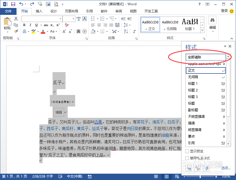This screenshot has width=236, height=180.
Task: Click the 选项 link in Styles pane
Action: coord(226,168)
